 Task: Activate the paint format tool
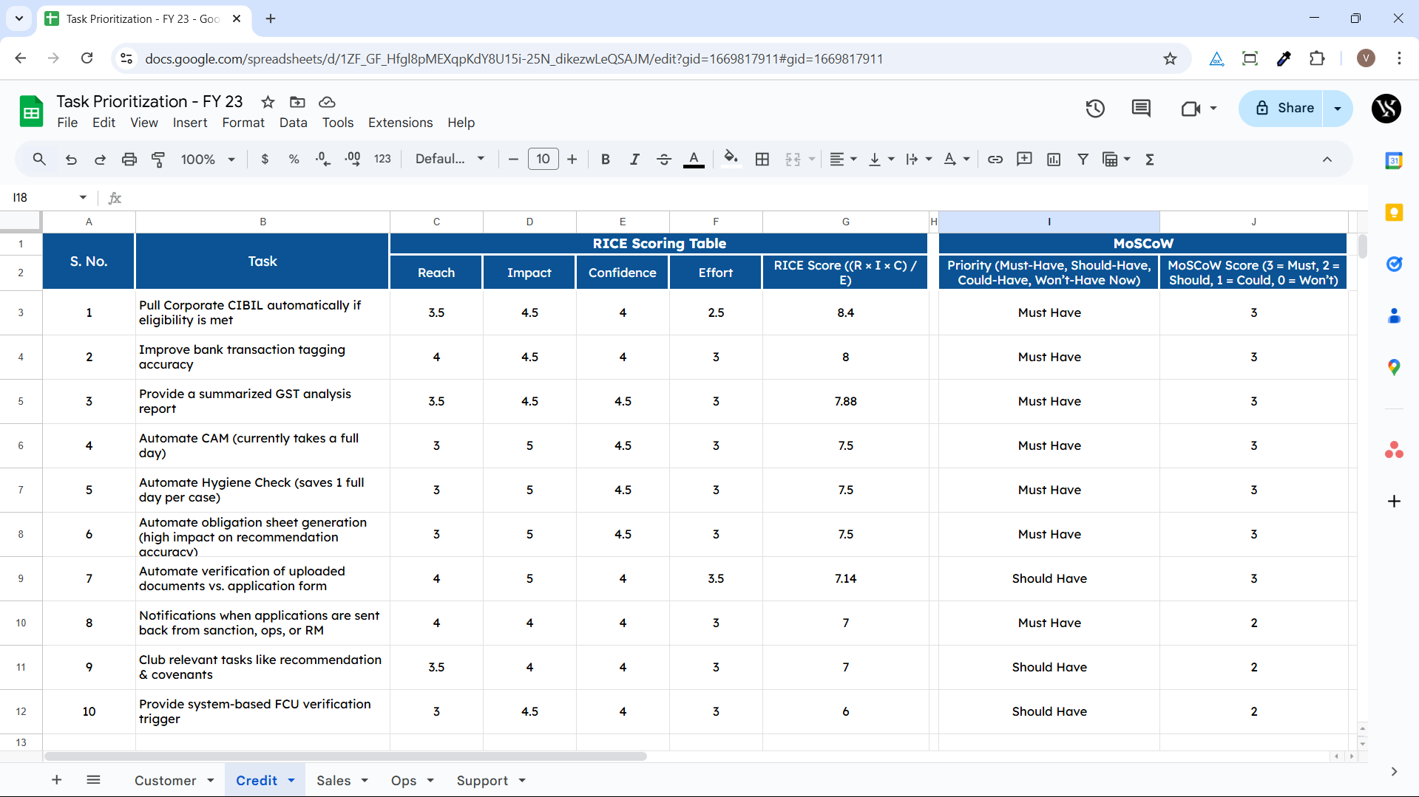tap(158, 159)
